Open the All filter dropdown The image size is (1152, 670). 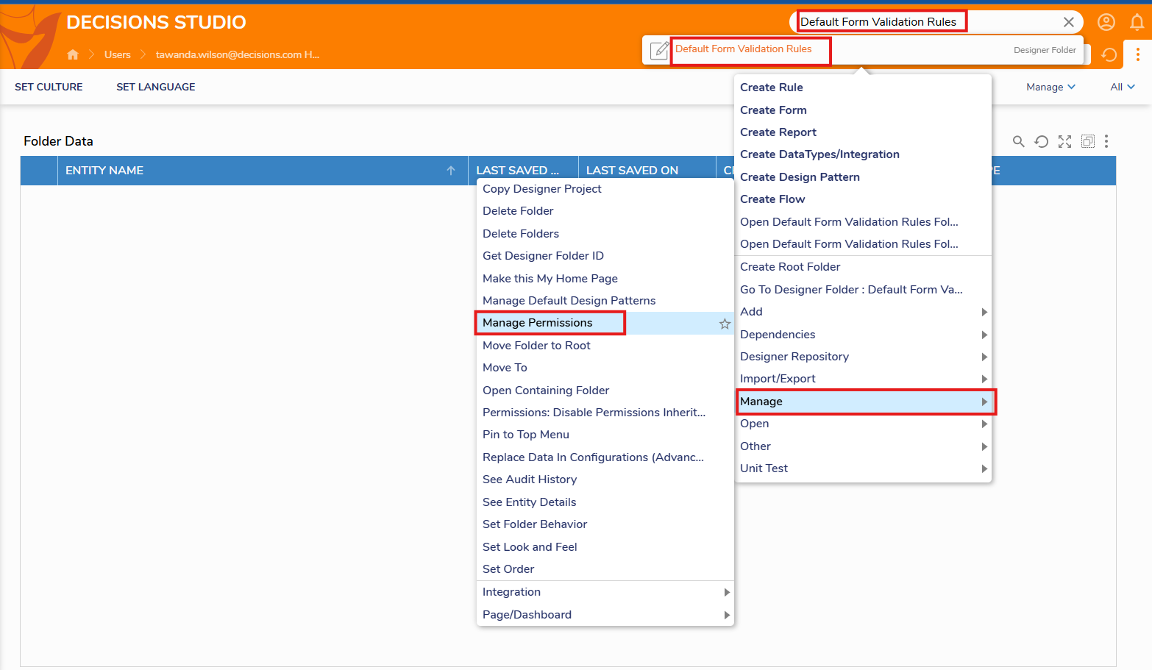click(x=1122, y=87)
